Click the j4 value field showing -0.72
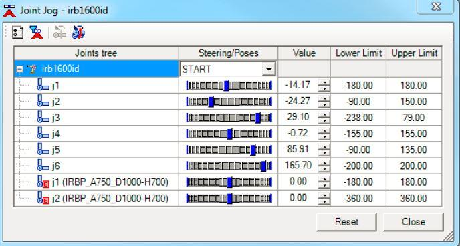The height and width of the screenshot is (246, 460). [298, 134]
